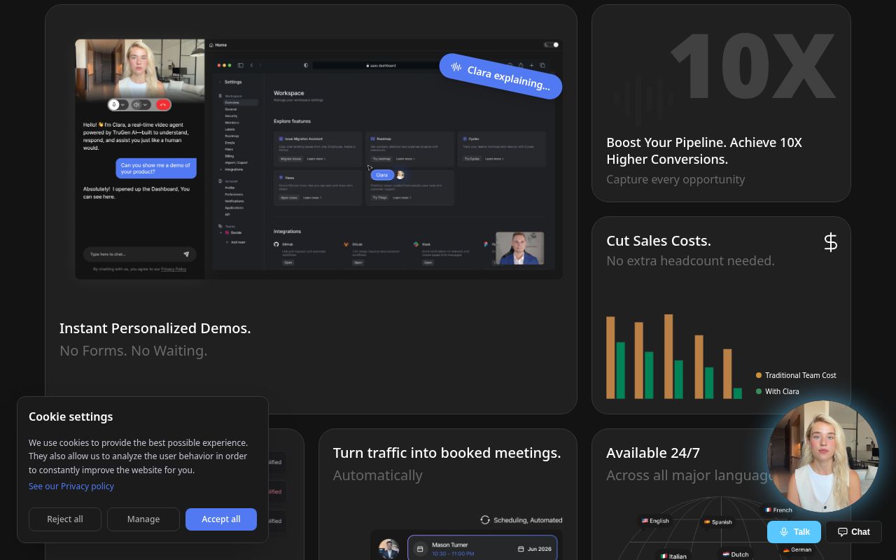This screenshot has width=896, height=560.
Task: Click the man's webcam thumbnail in the demo
Action: tap(519, 248)
